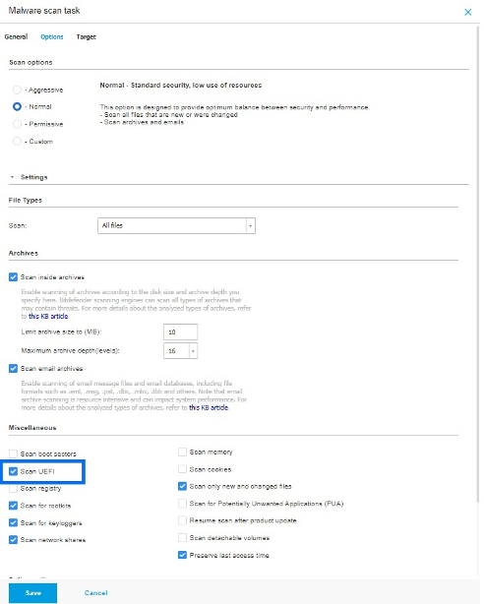Screen dimensions: 484x604
Task: Enable Scan boot sectors
Action: click(x=13, y=453)
